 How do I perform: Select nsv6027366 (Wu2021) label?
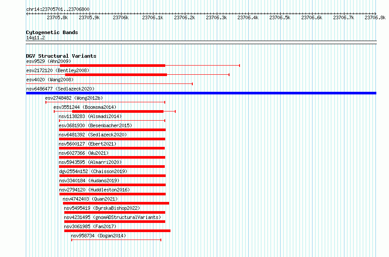pos(83,153)
